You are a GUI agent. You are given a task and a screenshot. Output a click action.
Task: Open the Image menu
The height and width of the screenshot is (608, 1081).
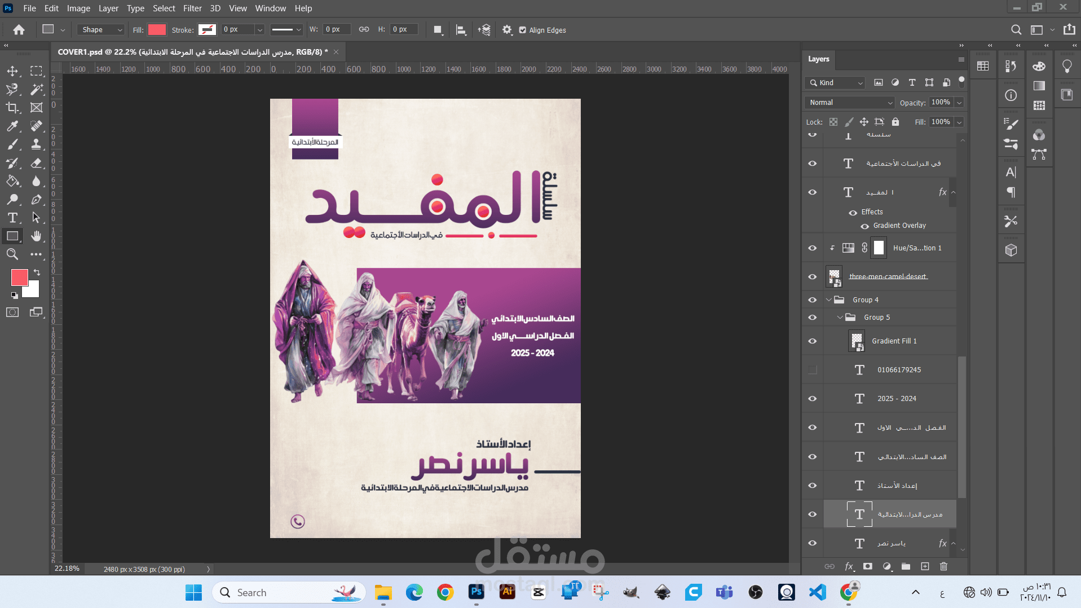click(x=78, y=8)
